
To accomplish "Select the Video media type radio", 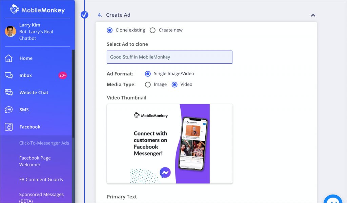I will point(175,85).
